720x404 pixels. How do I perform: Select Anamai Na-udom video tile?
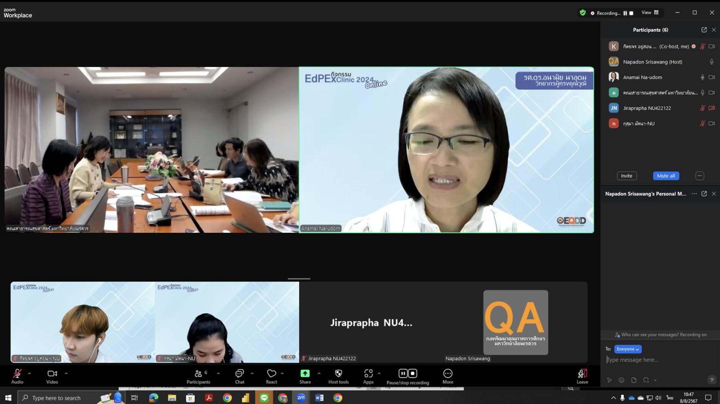click(x=446, y=150)
